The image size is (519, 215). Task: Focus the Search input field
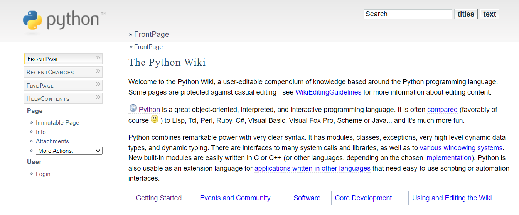pos(408,14)
